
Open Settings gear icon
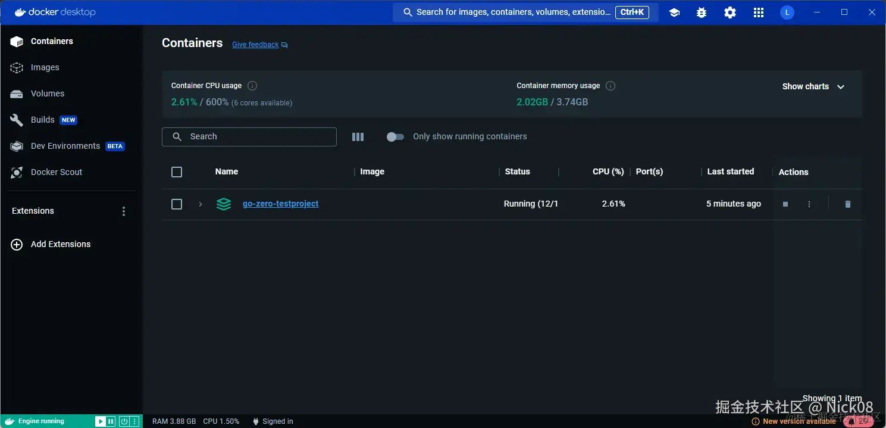coord(730,13)
